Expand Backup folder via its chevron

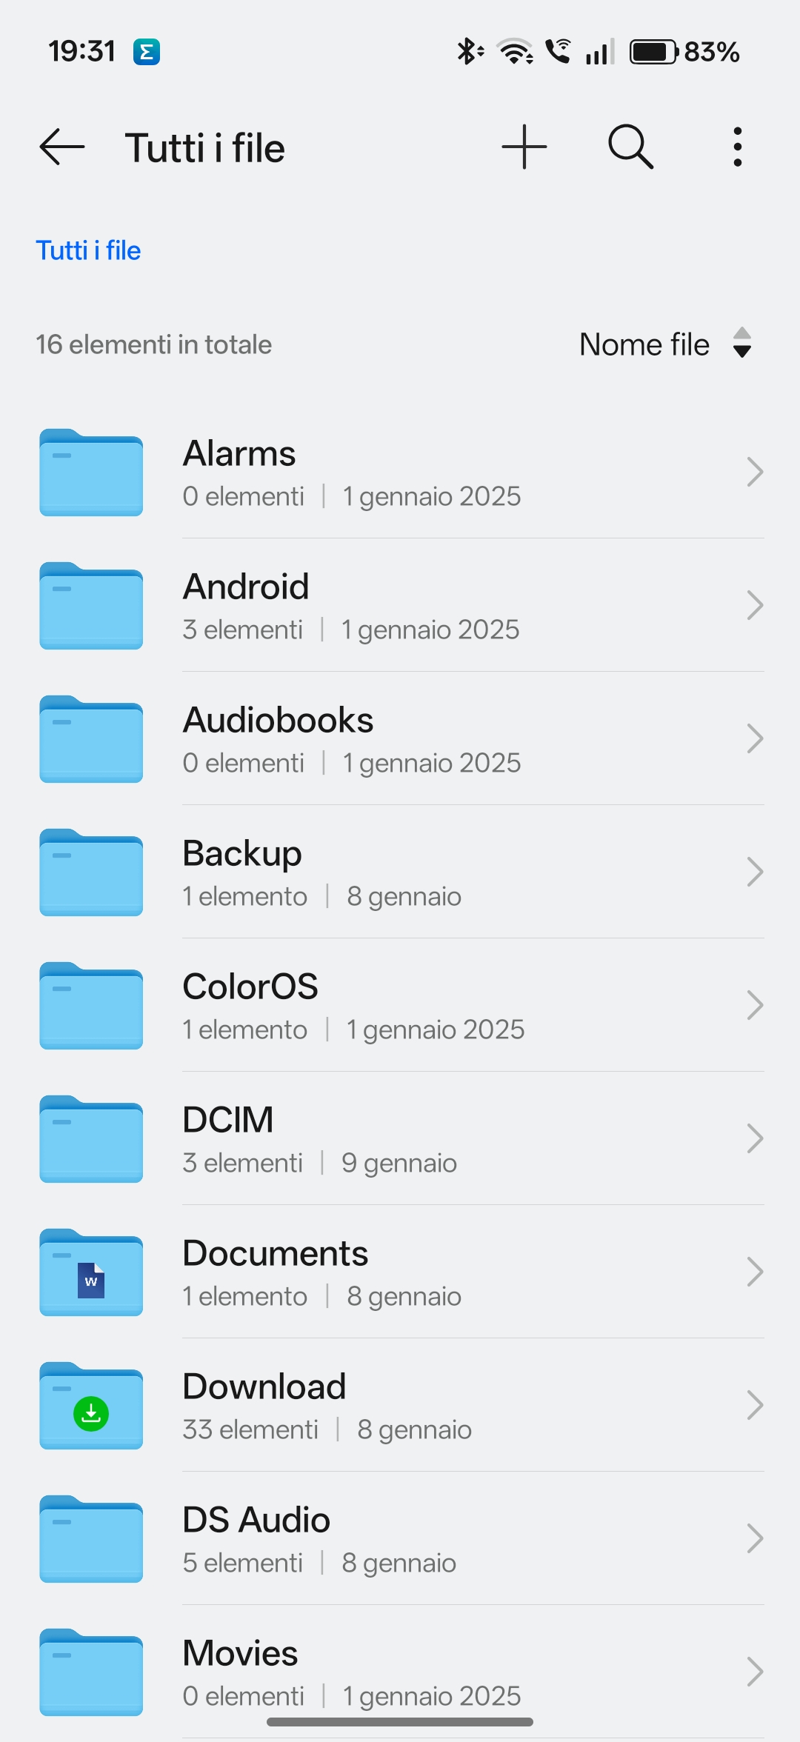point(754,872)
